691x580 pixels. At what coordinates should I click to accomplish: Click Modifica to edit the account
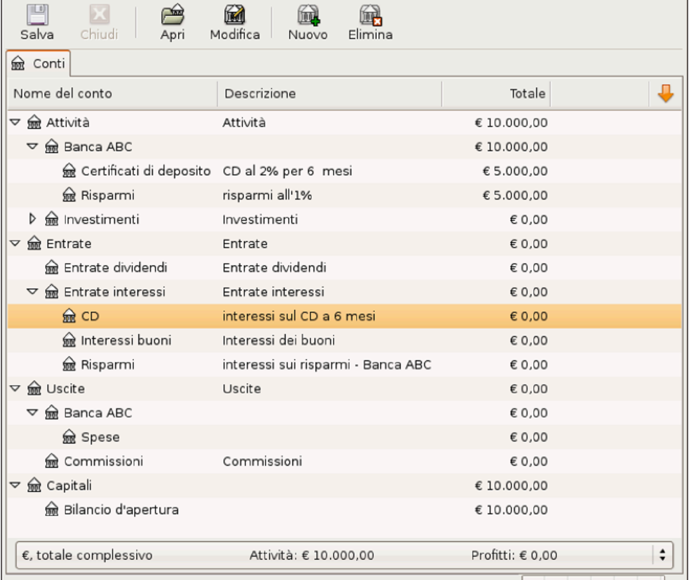click(234, 20)
